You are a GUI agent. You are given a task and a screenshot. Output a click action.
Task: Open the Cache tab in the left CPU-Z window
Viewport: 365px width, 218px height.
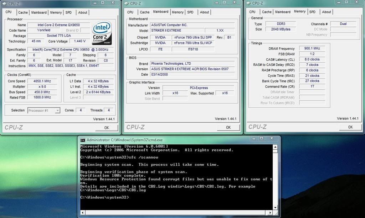23,12
